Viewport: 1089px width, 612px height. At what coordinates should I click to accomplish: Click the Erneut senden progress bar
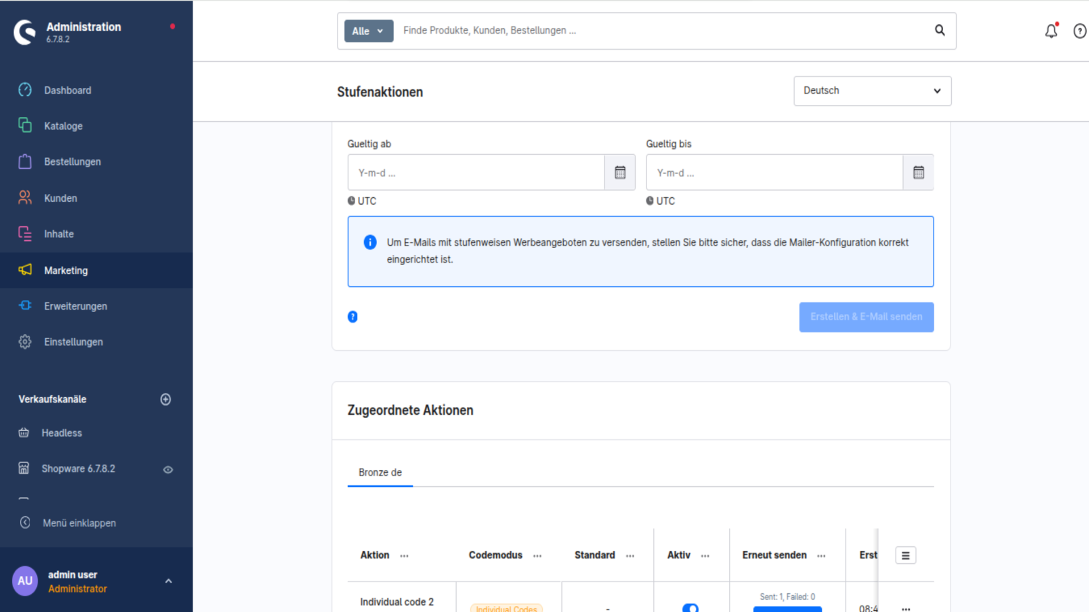[787, 609]
